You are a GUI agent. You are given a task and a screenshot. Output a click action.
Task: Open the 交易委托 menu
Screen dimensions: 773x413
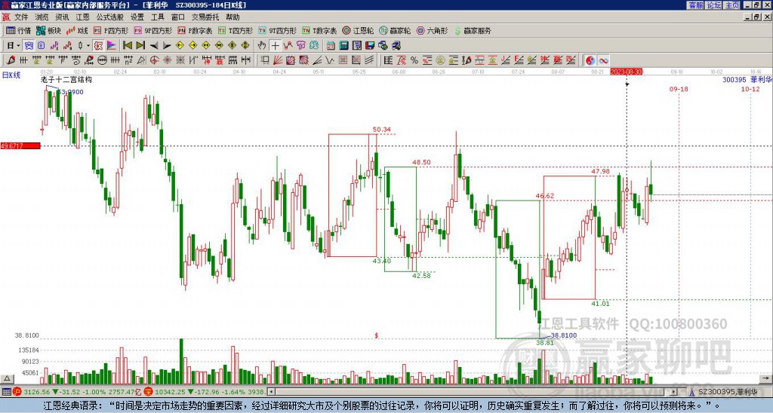click(x=205, y=17)
